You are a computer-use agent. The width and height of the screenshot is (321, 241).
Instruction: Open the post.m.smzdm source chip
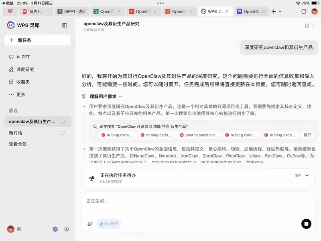(199, 135)
